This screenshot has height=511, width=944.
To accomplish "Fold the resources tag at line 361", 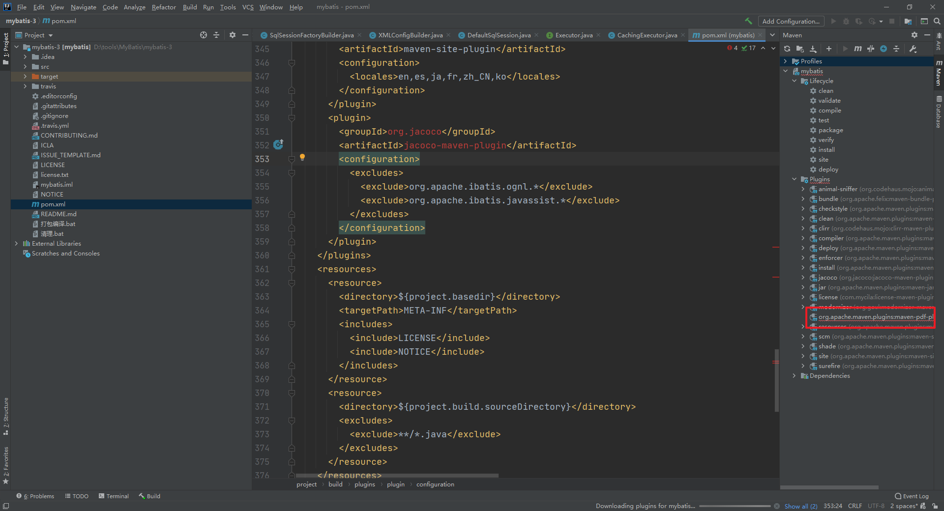I will [x=292, y=269].
